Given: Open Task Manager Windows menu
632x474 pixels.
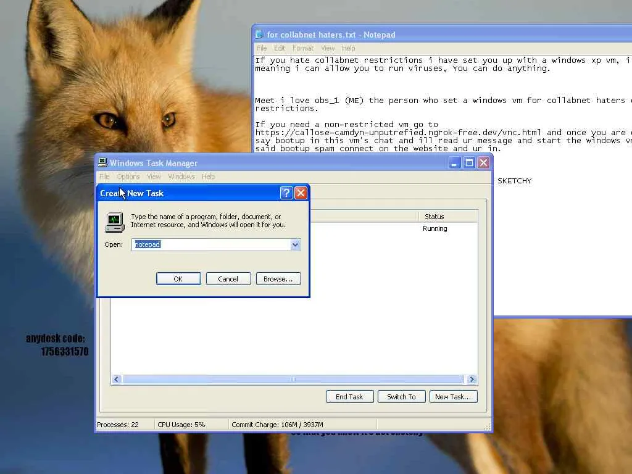Looking at the screenshot, I should pyautogui.click(x=181, y=177).
